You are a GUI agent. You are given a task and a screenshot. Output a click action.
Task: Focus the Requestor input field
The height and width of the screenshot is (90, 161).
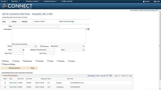pyautogui.click(x=70, y=46)
